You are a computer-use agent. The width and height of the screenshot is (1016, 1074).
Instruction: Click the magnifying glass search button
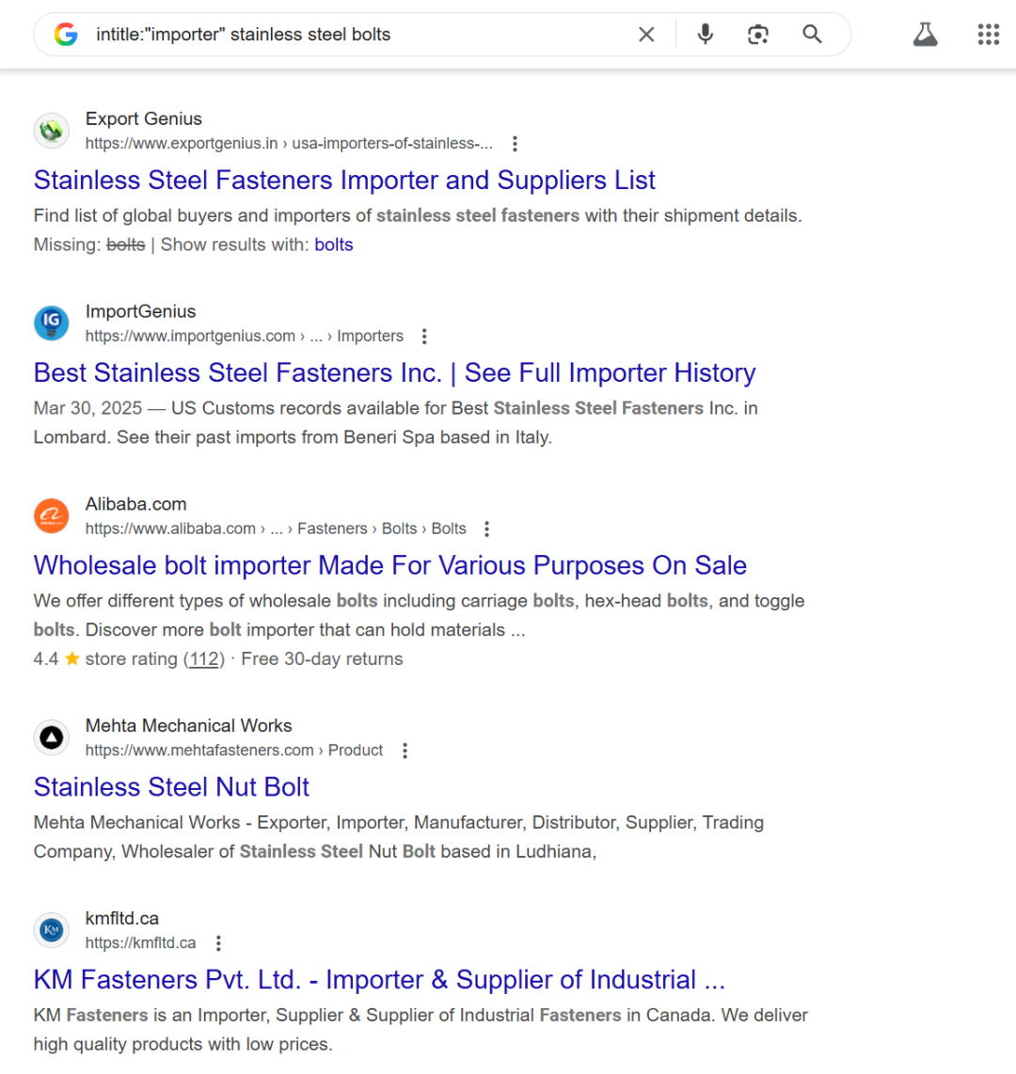(x=812, y=34)
